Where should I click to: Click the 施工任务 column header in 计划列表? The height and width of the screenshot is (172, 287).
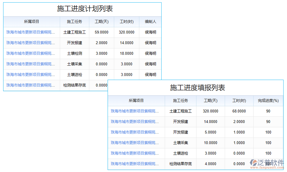click(75, 22)
